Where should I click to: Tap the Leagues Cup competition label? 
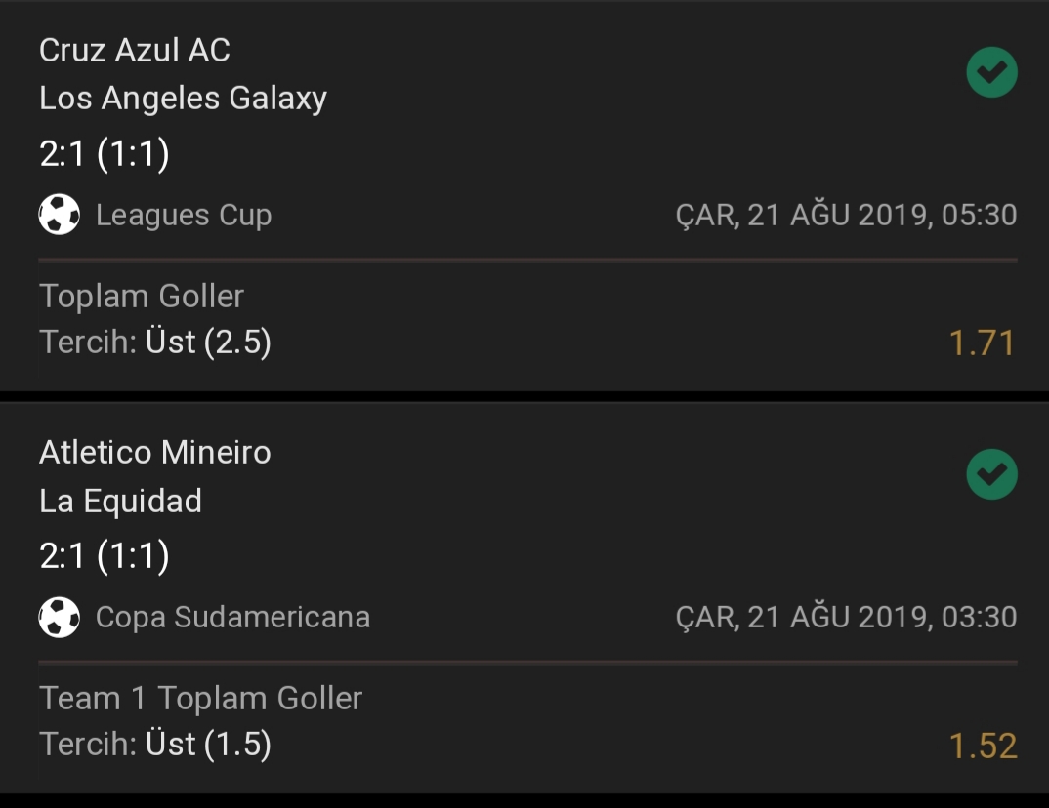(x=184, y=216)
